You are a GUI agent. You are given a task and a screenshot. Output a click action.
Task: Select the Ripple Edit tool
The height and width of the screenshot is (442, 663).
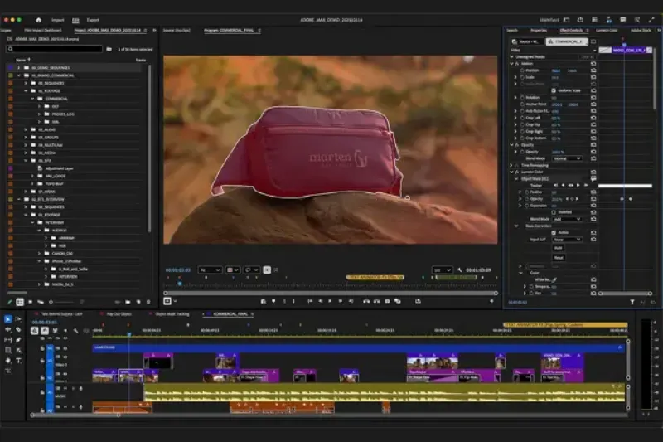pyautogui.click(x=7, y=329)
